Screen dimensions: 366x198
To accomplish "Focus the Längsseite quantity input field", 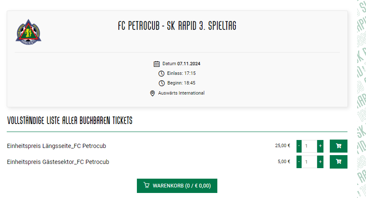I will point(309,146).
